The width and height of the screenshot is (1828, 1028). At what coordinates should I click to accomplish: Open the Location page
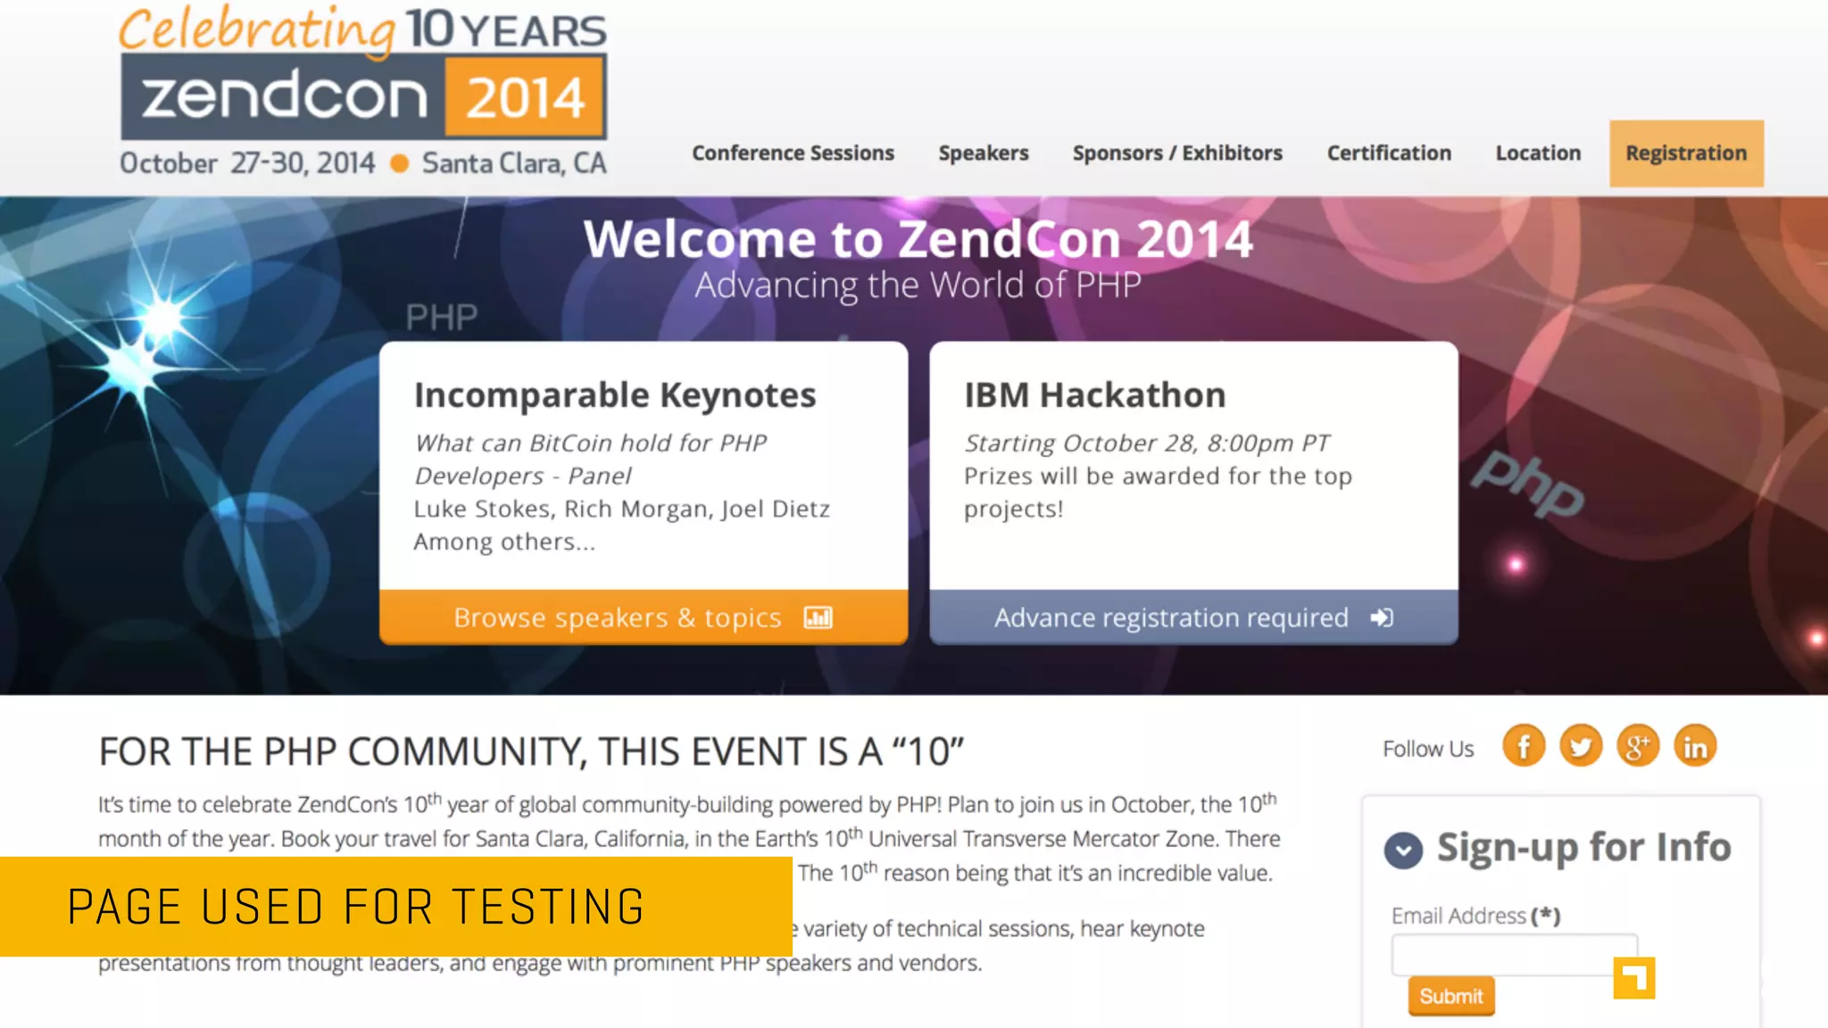pyautogui.click(x=1538, y=153)
